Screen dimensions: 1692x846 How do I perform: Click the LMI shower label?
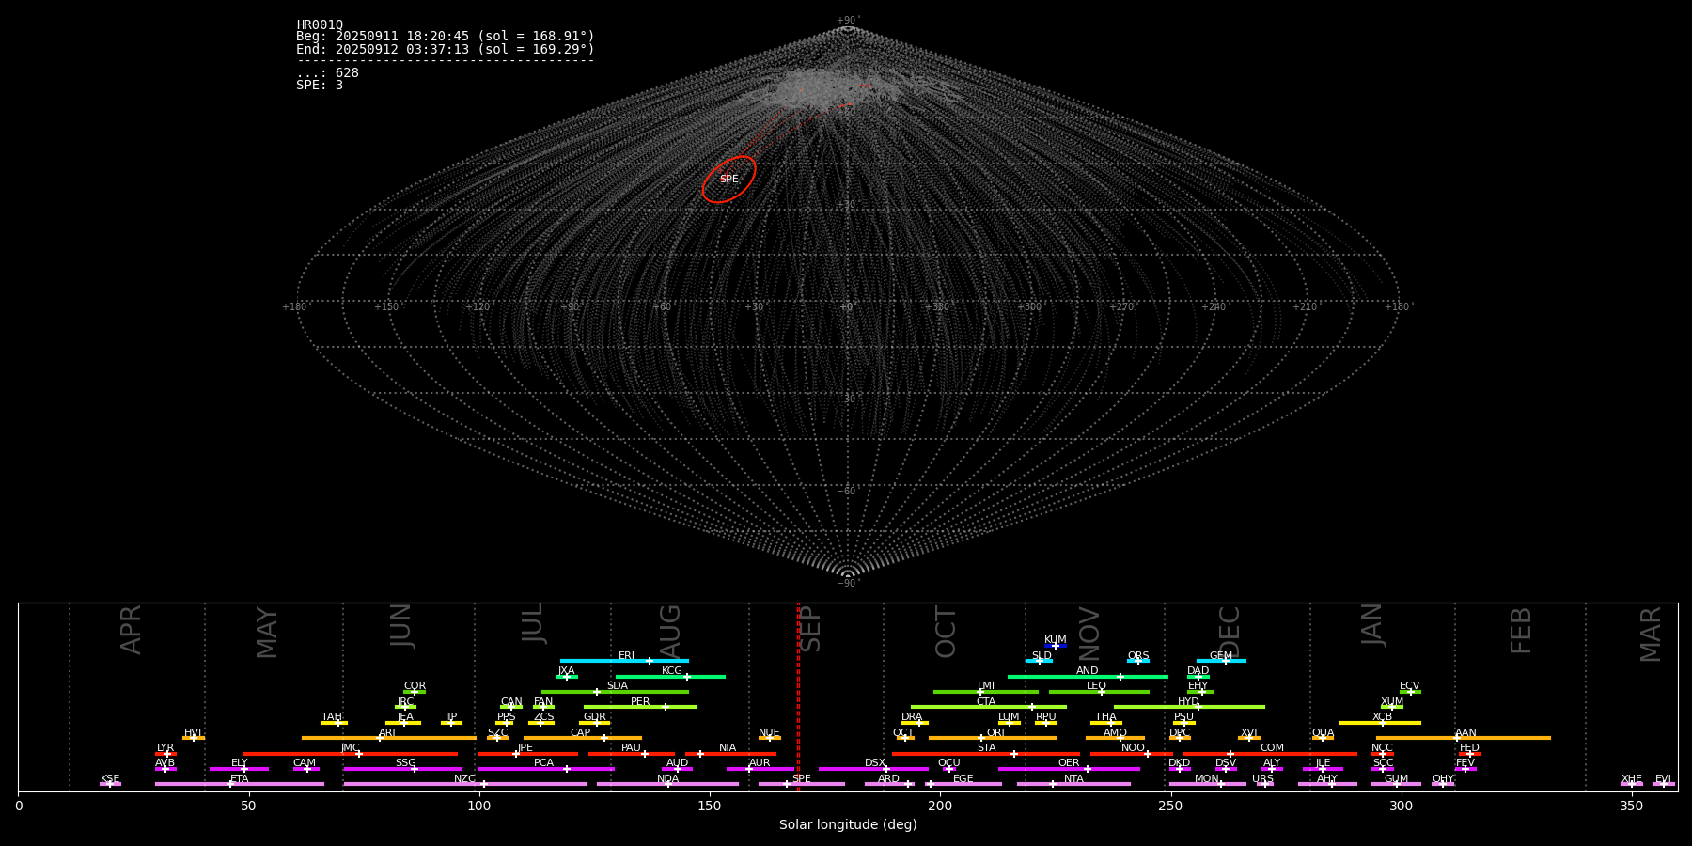tap(985, 686)
